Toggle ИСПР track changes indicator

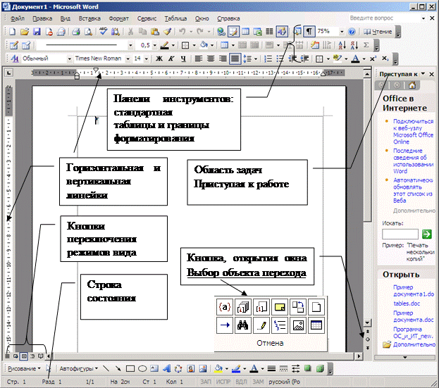[x=223, y=382]
